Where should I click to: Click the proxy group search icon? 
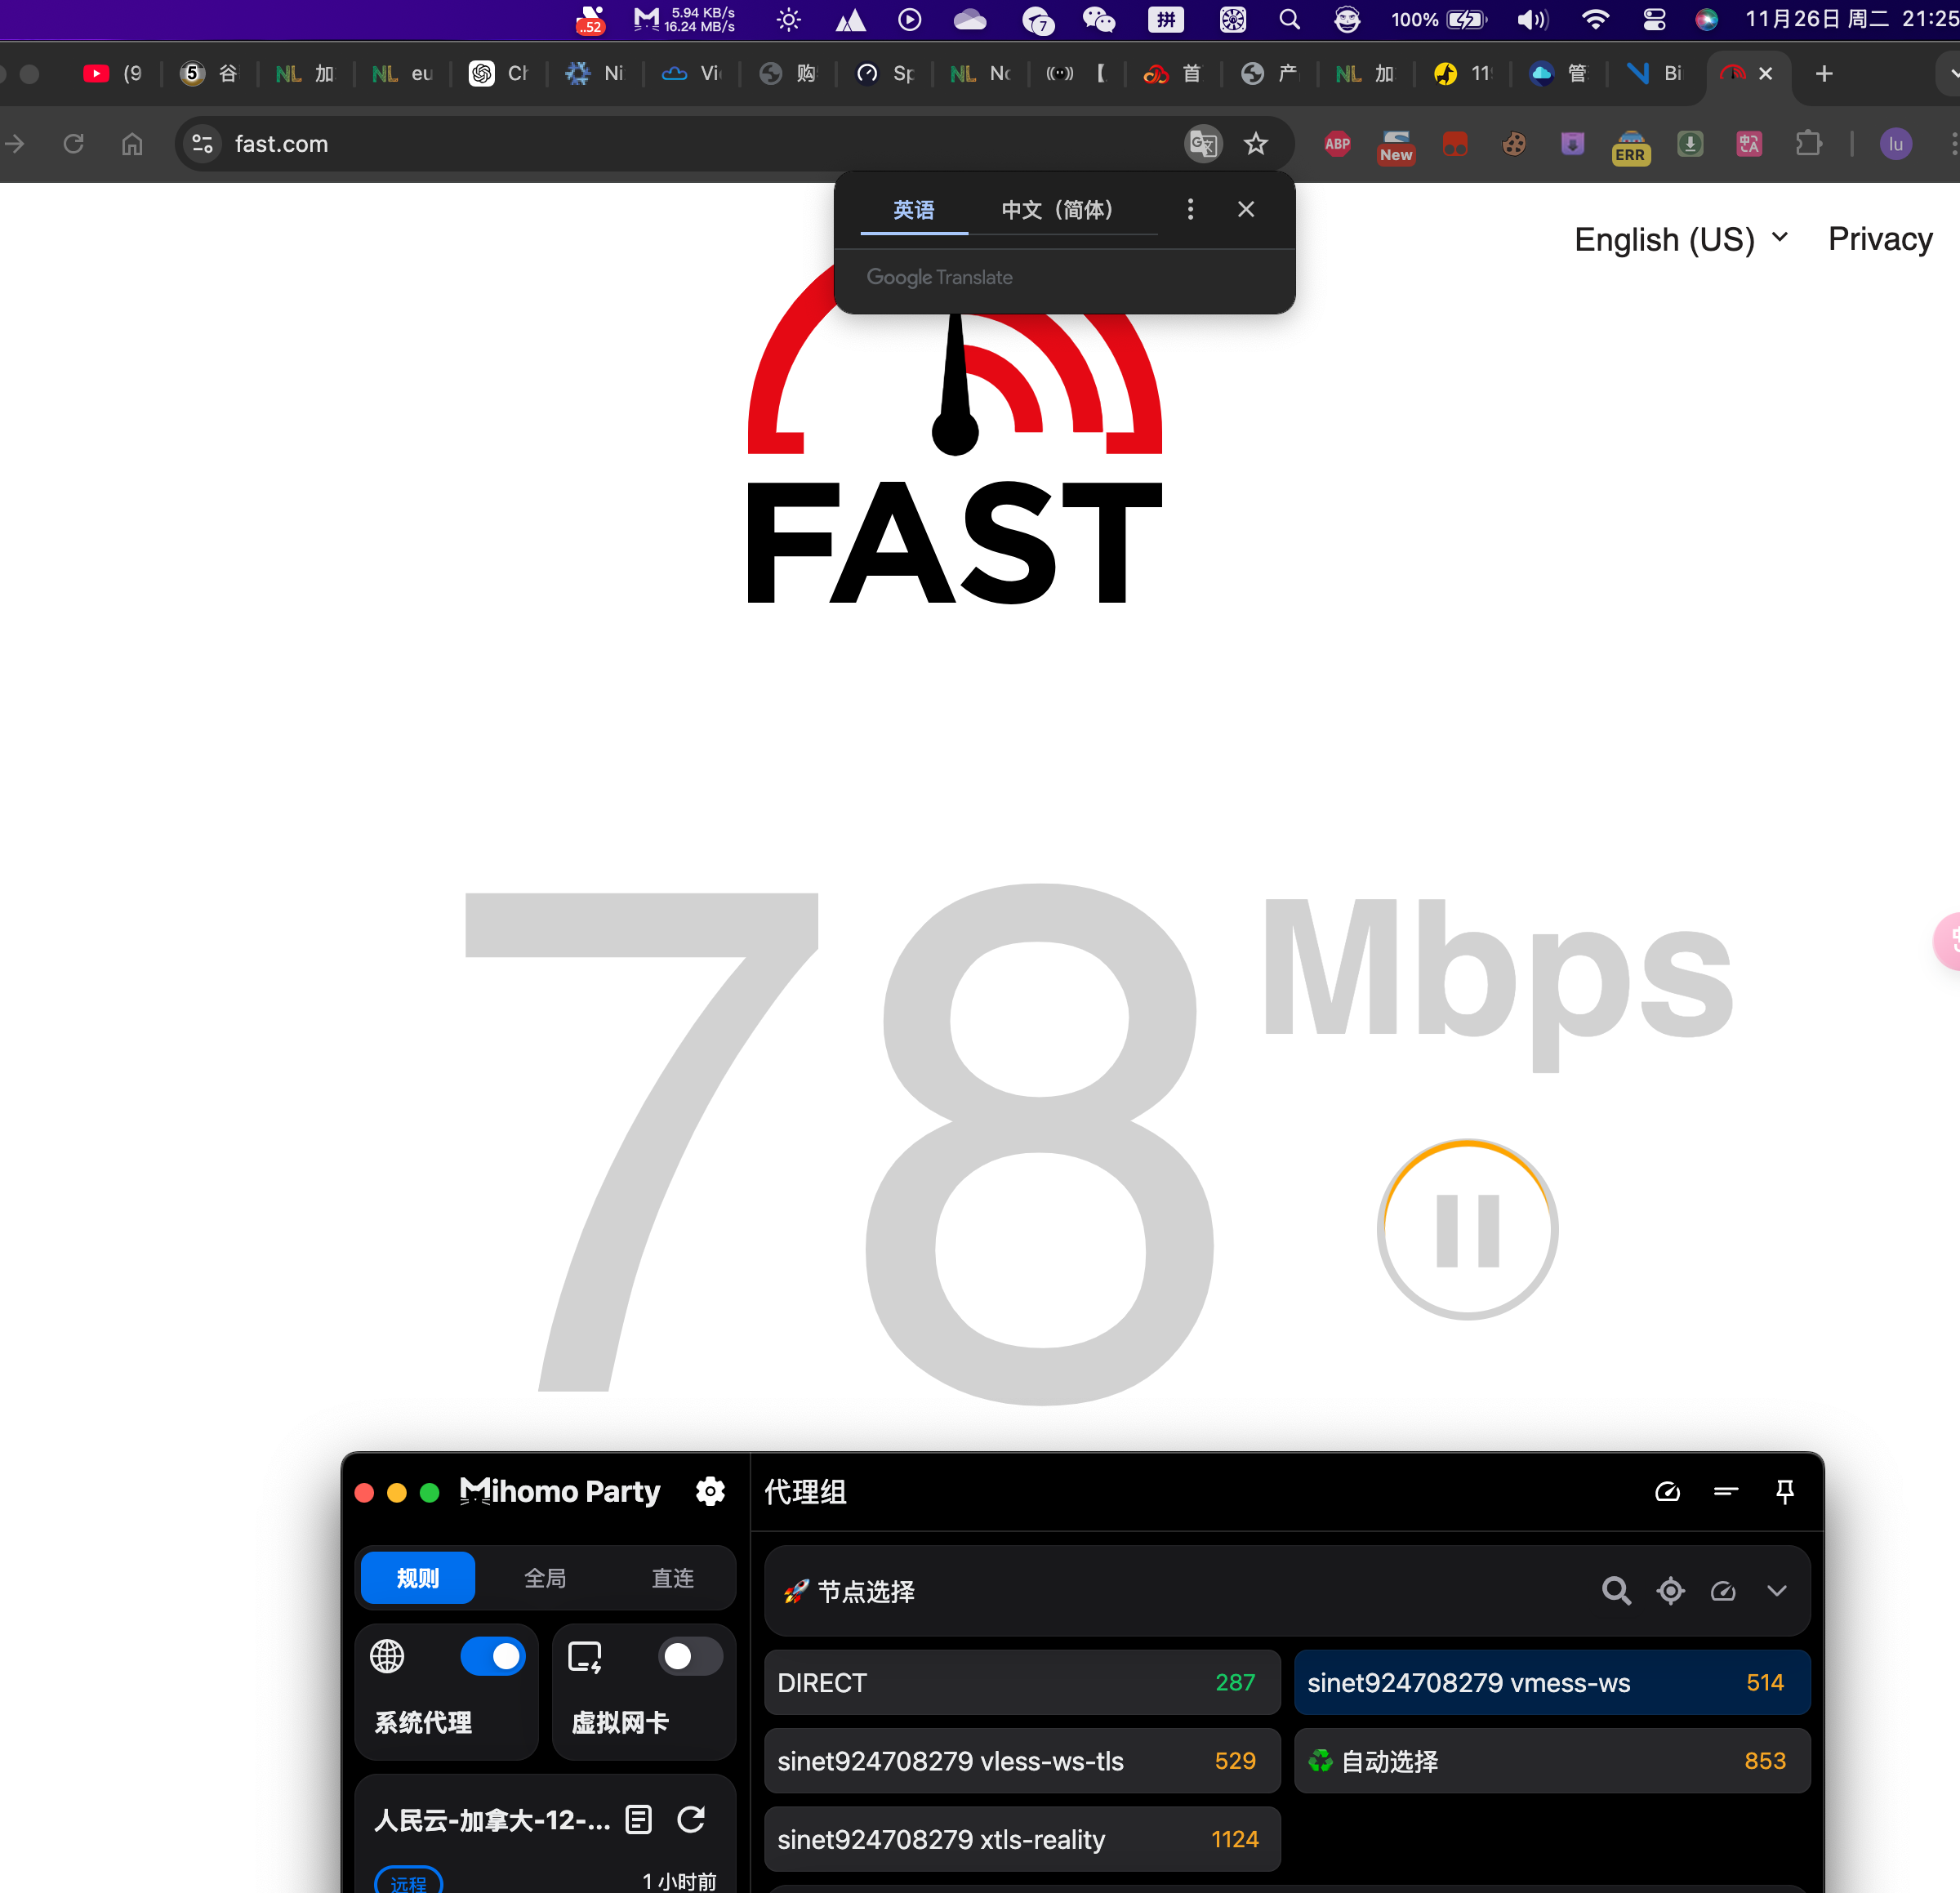[1615, 1588]
